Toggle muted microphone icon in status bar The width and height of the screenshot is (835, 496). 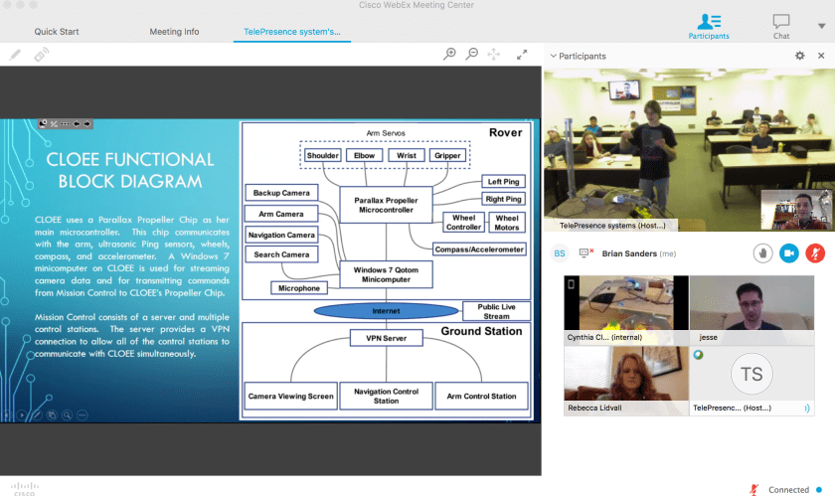(x=754, y=489)
